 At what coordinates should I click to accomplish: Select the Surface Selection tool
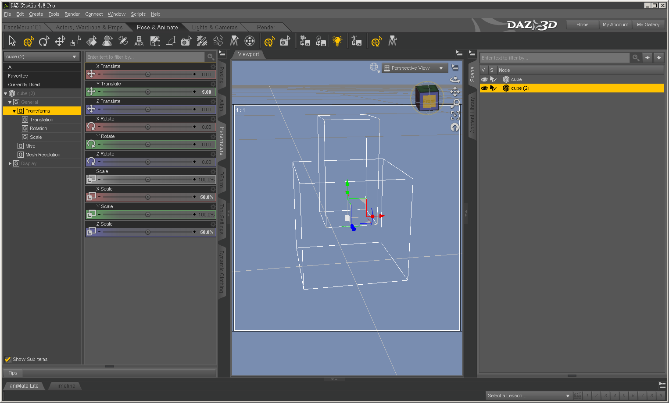point(91,41)
